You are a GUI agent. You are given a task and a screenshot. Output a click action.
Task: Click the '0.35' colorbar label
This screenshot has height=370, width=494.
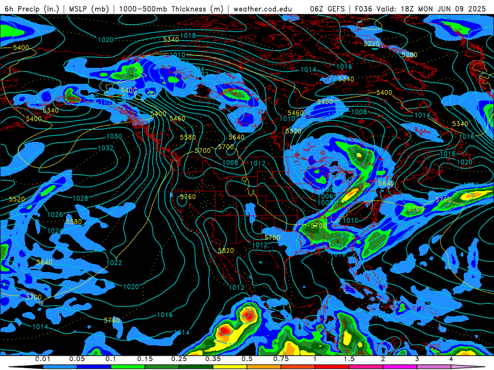[x=213, y=359]
